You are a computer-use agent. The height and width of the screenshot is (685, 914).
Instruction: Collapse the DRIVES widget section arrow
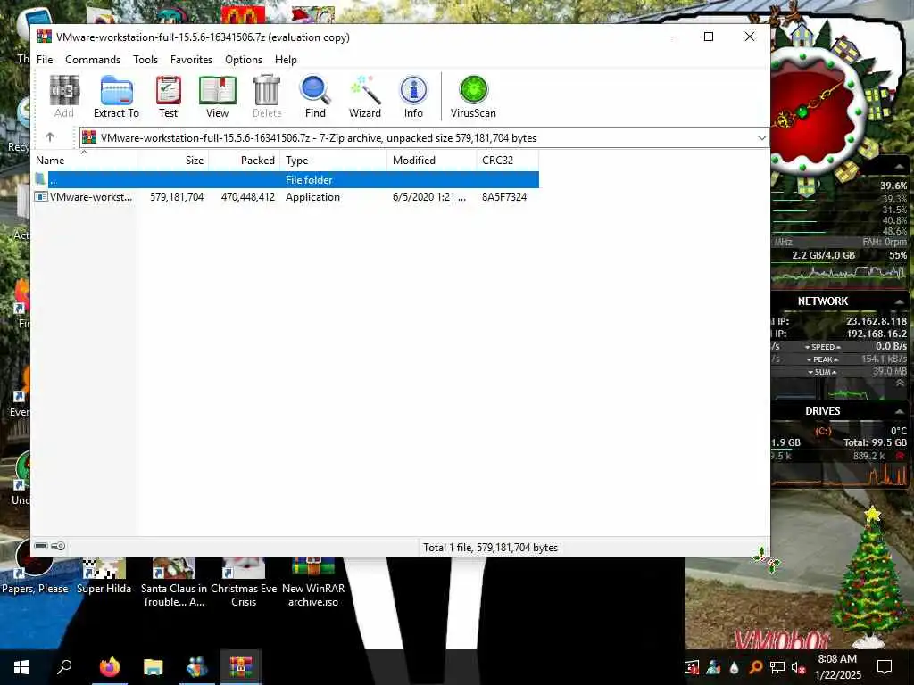(x=899, y=411)
